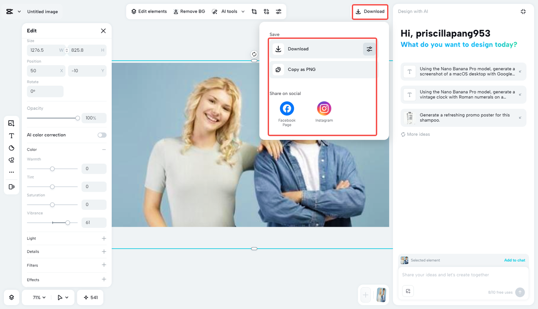The image size is (538, 309).
Task: Choose Copy as PNG
Action: point(323,69)
